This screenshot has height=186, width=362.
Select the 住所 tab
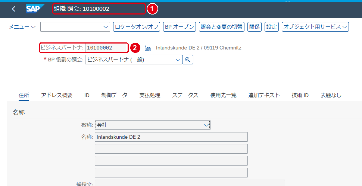(24, 95)
